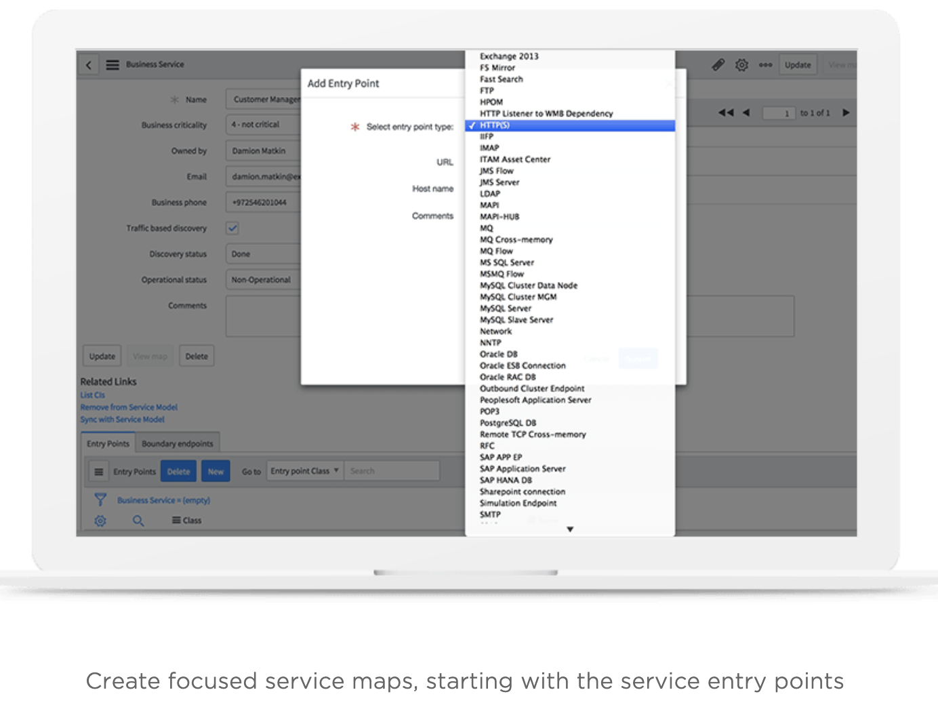Click the scroll-down arrow in the type list

tap(570, 529)
